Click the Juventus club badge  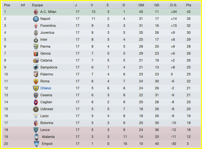tap(36, 33)
